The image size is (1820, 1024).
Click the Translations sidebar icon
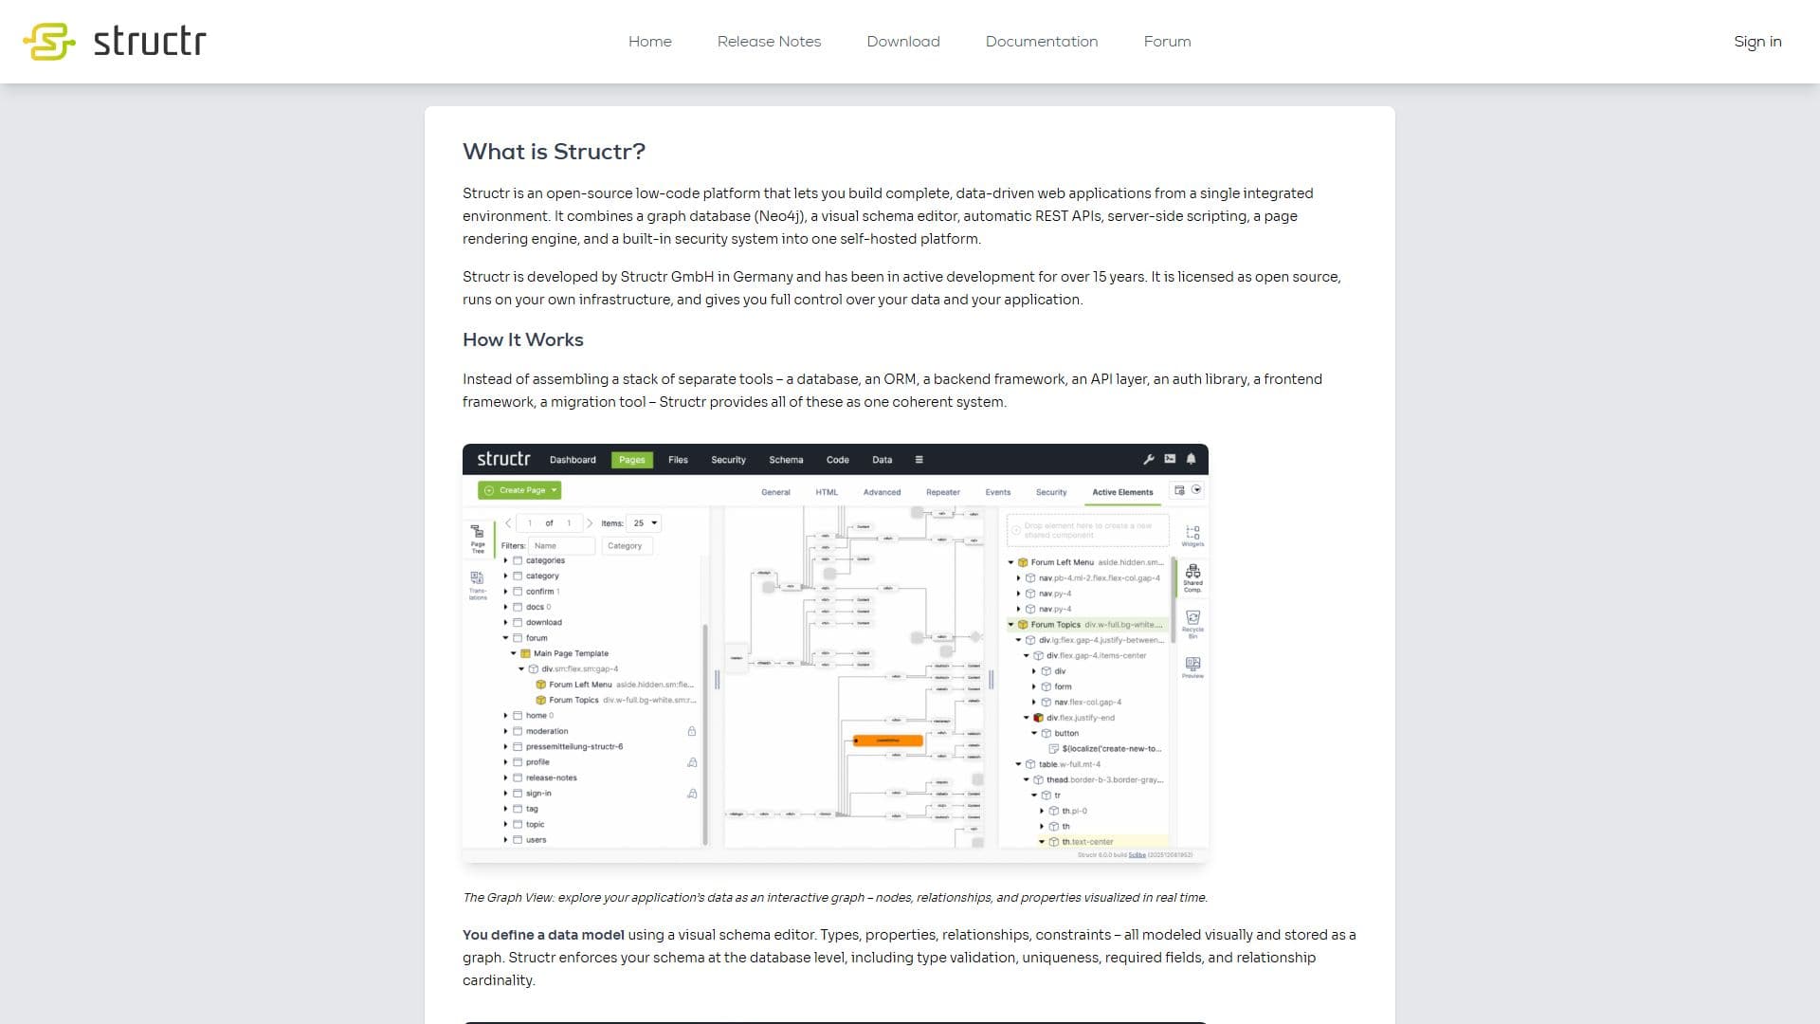[478, 584]
